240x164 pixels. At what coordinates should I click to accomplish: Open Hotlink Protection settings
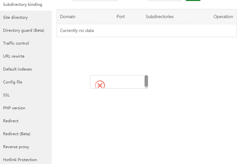tap(20, 160)
